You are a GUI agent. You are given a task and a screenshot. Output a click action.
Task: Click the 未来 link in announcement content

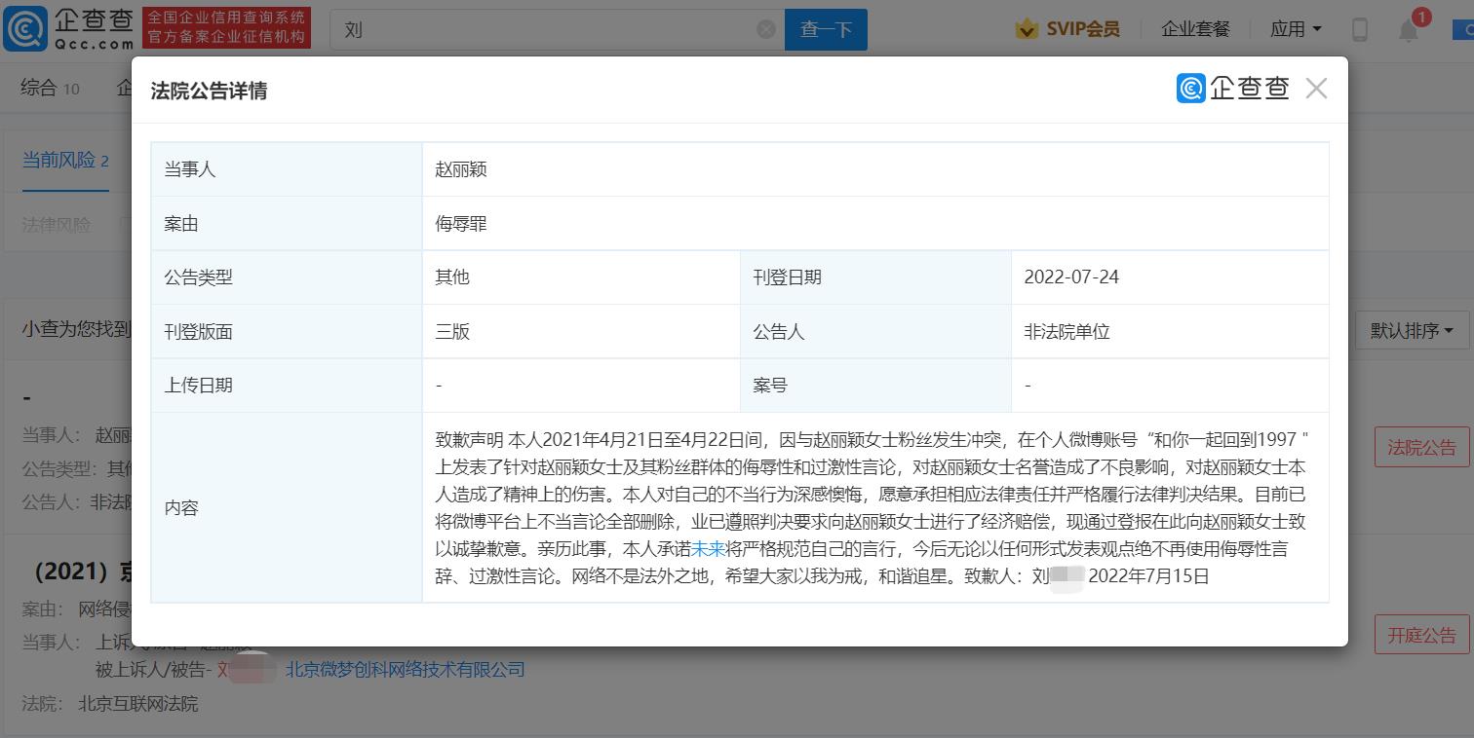pyautogui.click(x=709, y=549)
